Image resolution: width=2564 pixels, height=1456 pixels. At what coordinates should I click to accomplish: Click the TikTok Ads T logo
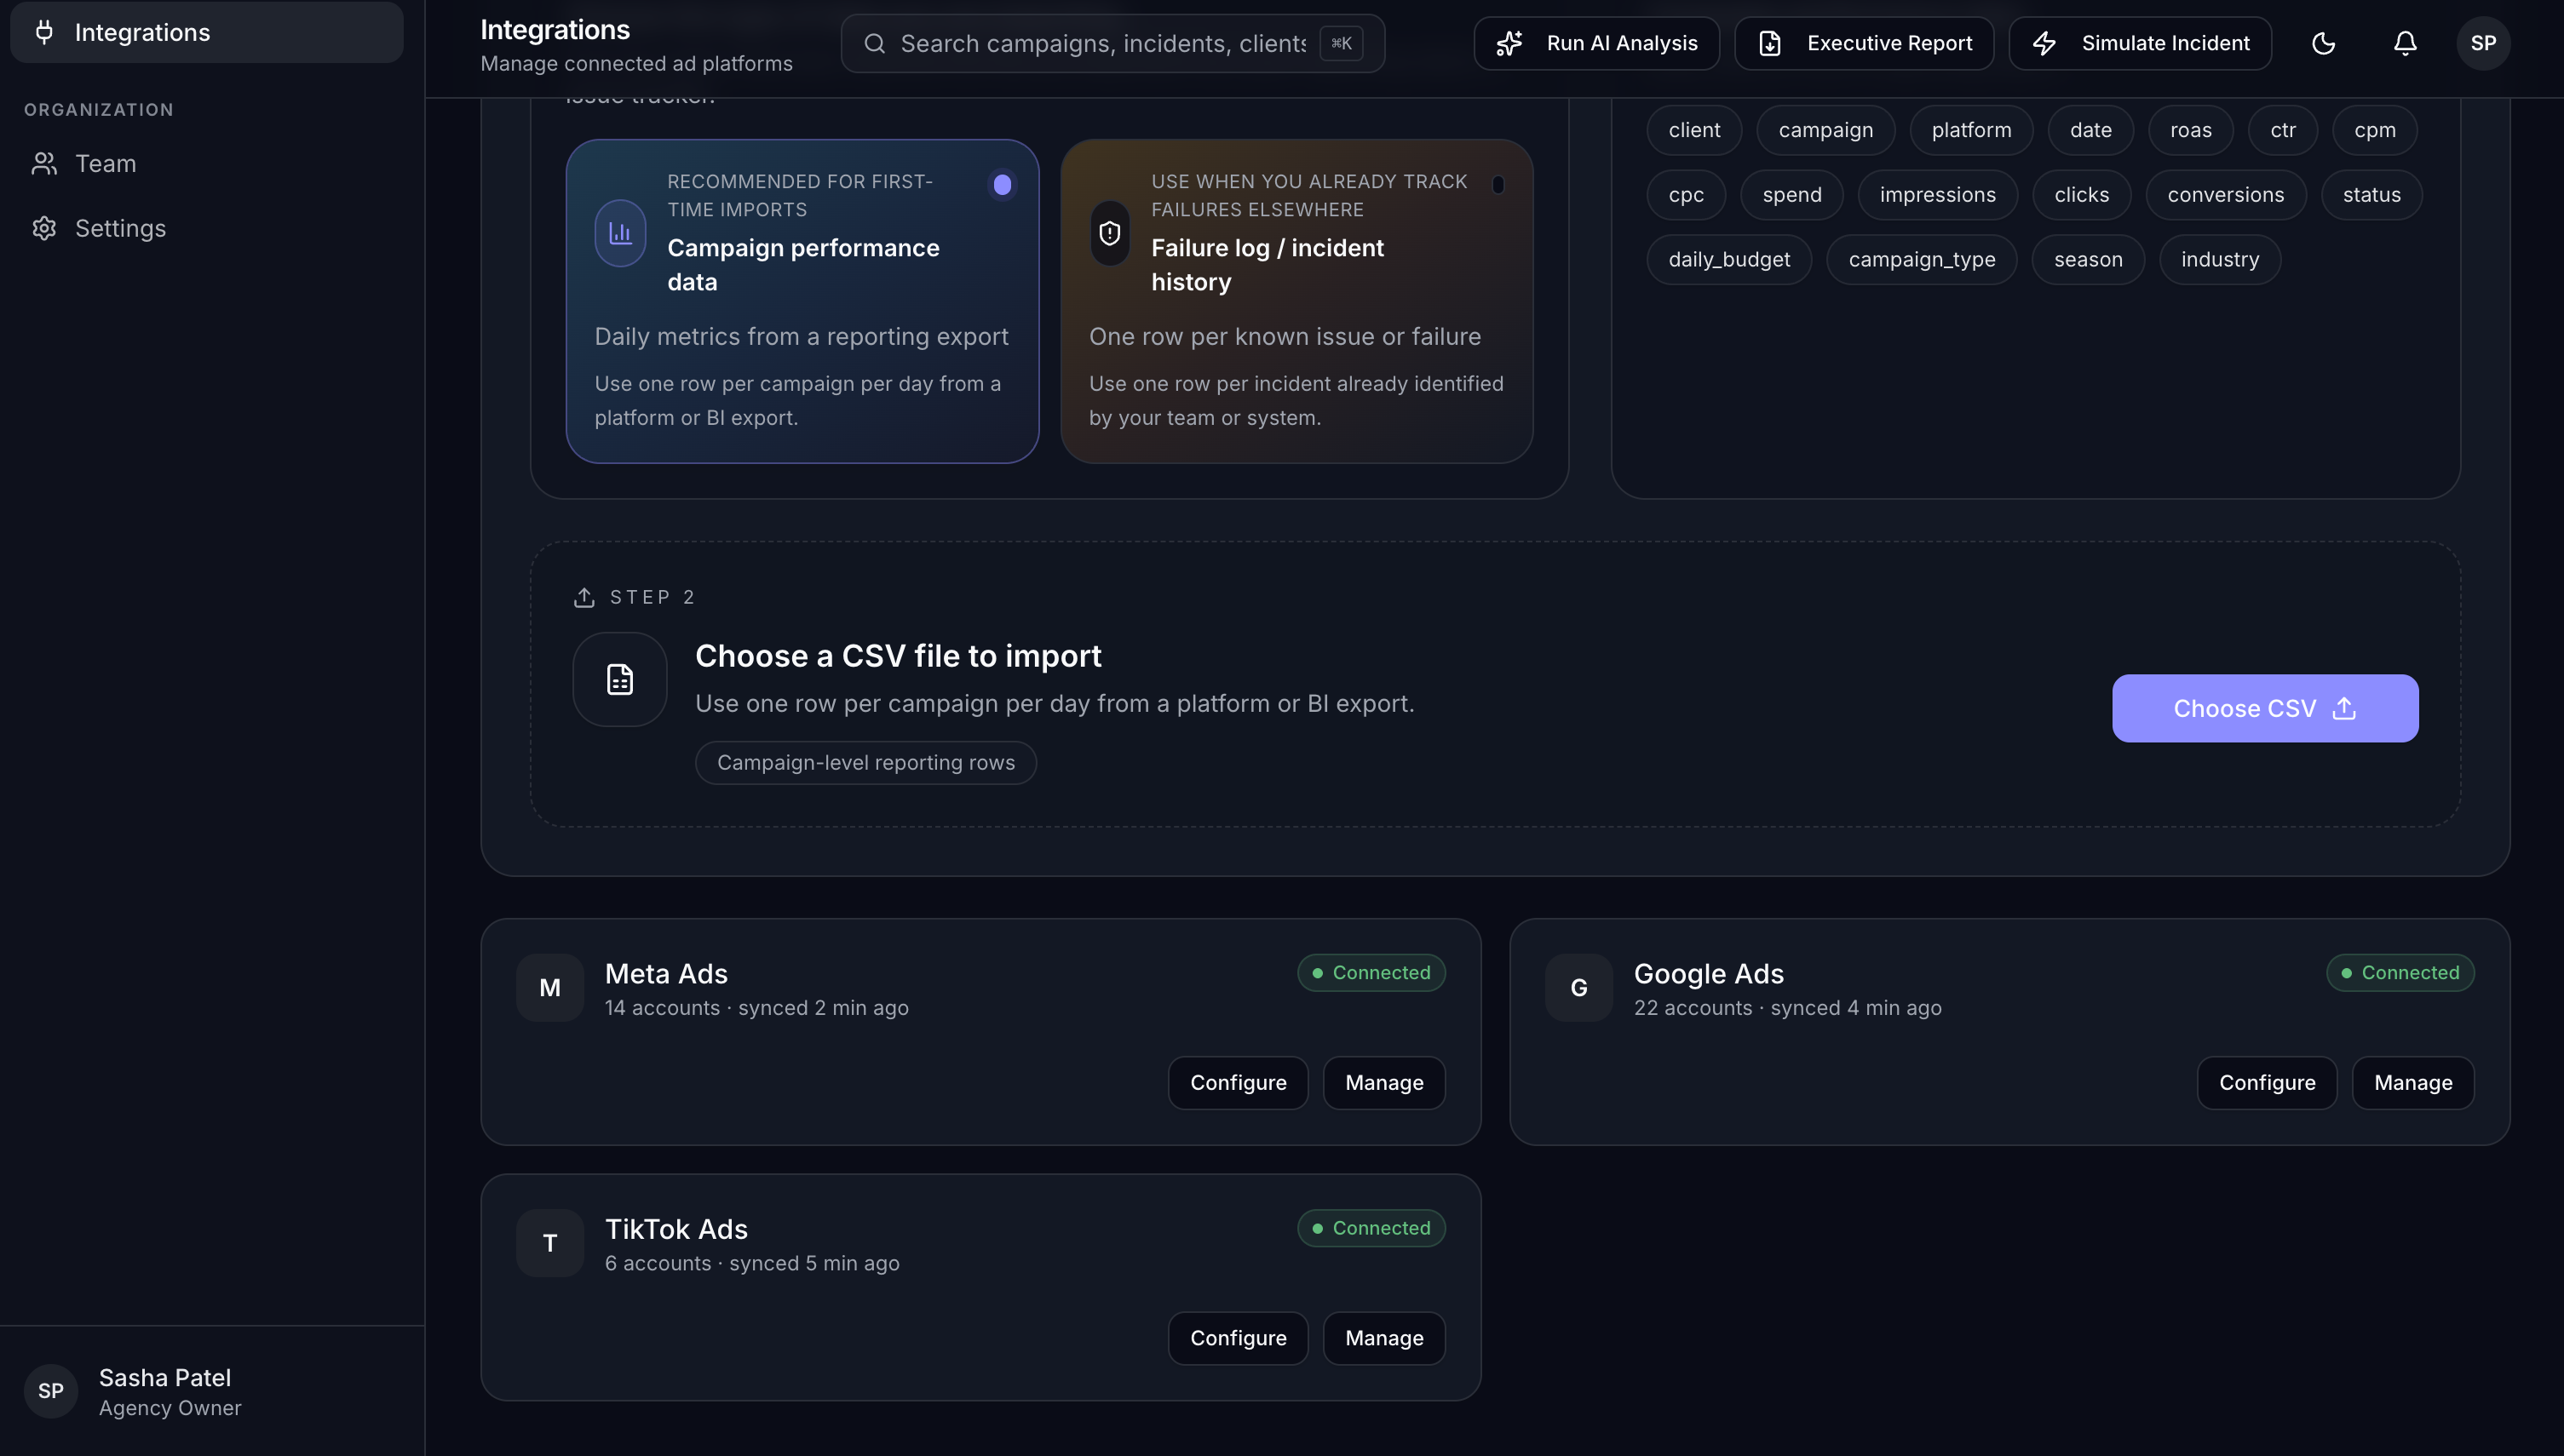(550, 1243)
